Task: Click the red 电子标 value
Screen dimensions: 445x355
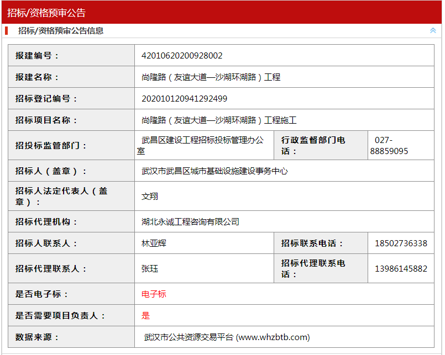Action: click(x=154, y=294)
